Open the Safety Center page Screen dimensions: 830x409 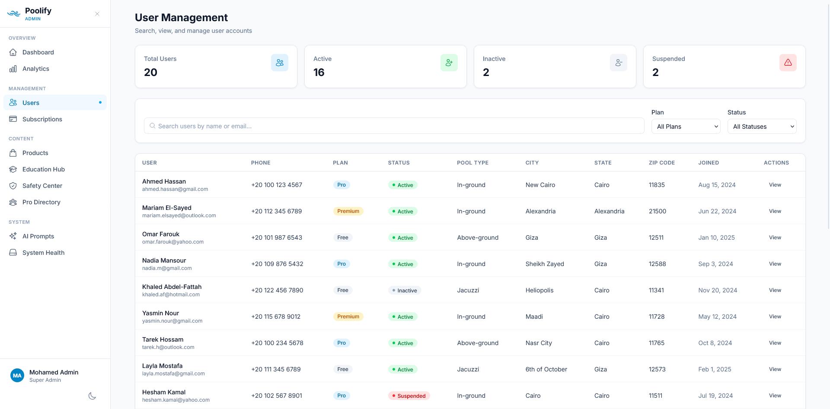click(55, 186)
